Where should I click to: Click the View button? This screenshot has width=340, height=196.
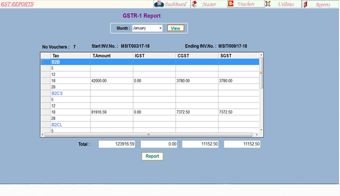tap(176, 28)
